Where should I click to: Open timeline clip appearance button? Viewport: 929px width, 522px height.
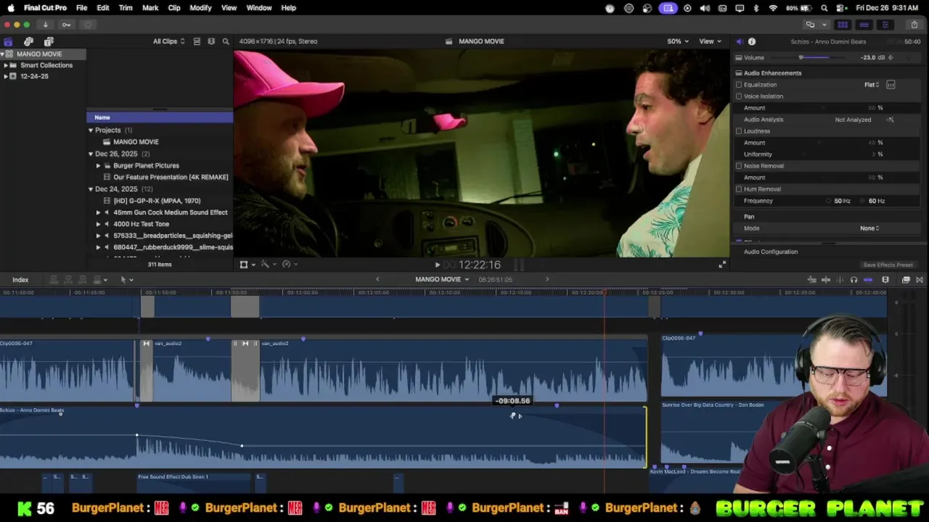tap(885, 280)
